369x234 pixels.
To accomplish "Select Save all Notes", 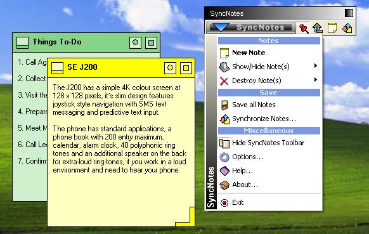I will point(269,105).
